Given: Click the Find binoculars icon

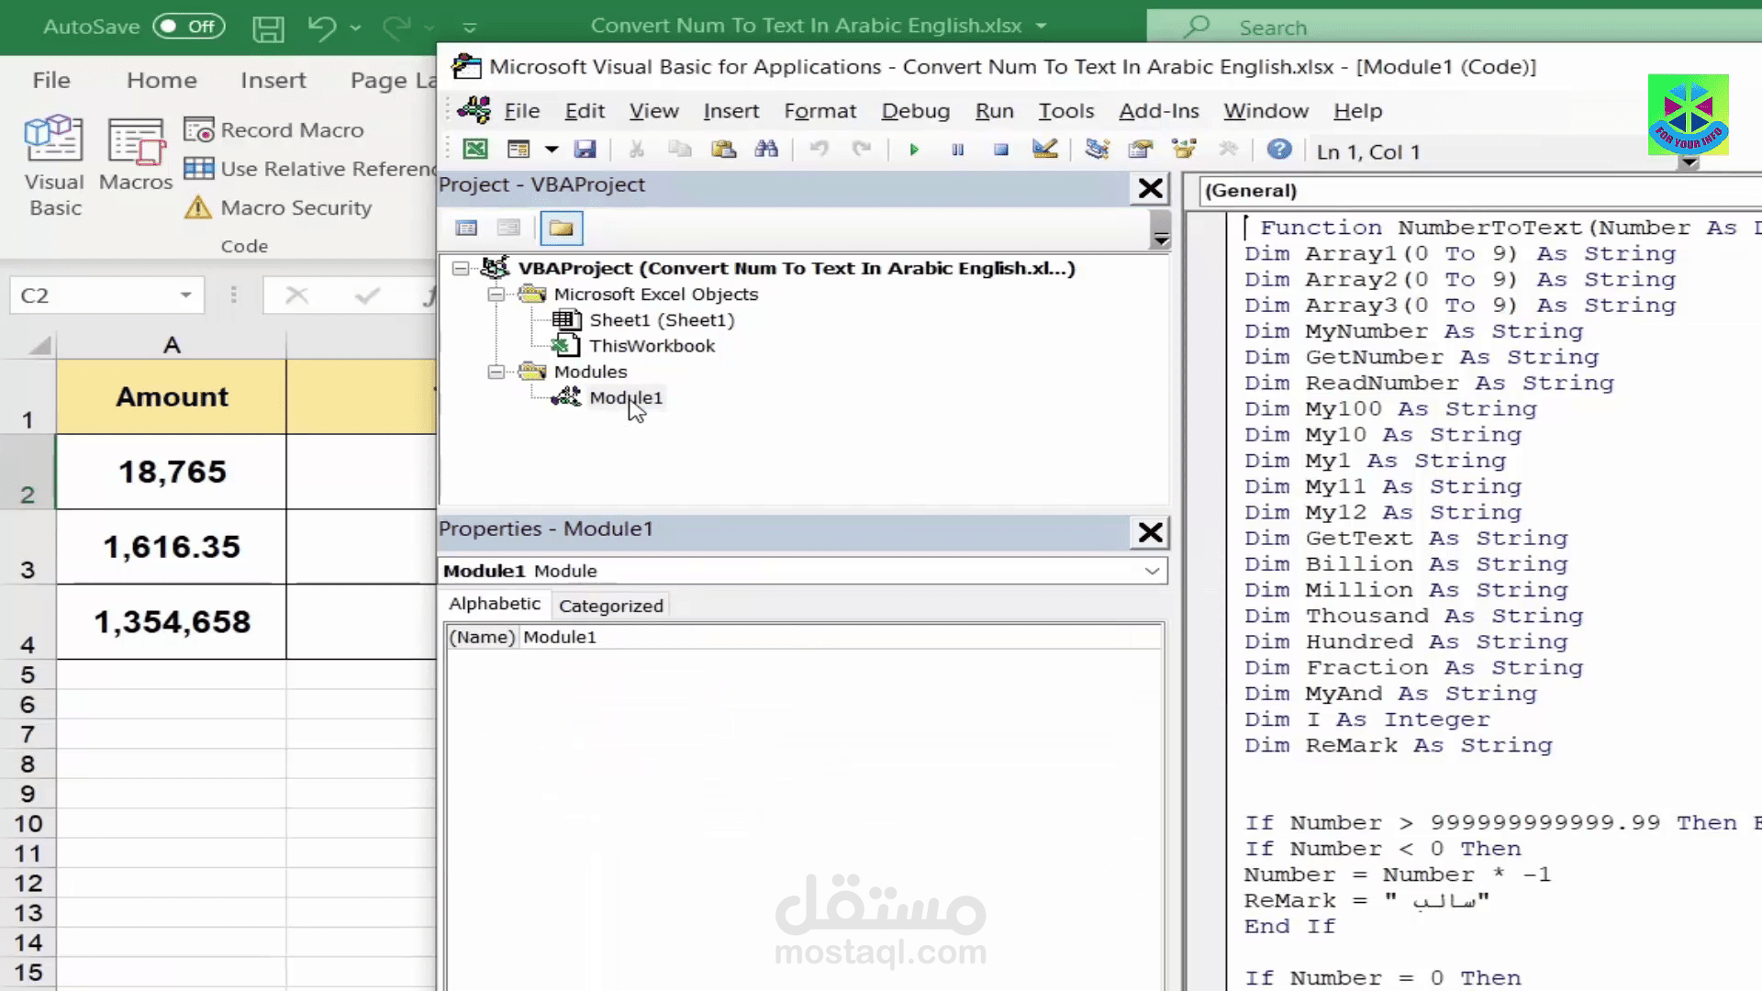Looking at the screenshot, I should [766, 150].
